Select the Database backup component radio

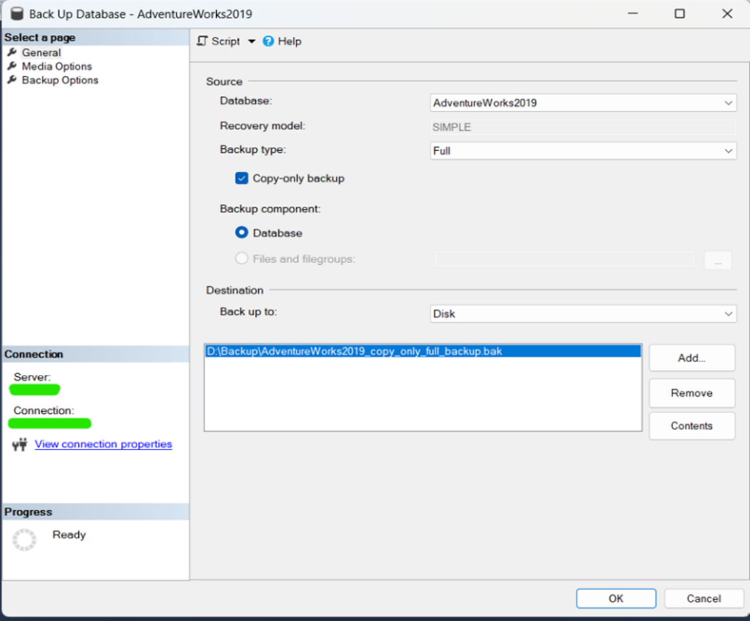[241, 232]
